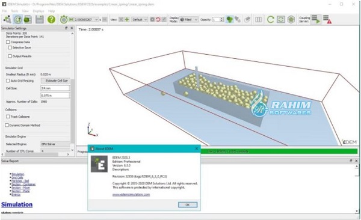Click the coupling server red warning icon
Image resolution: width=361 pixels, height=220 pixels.
tap(327, 20)
